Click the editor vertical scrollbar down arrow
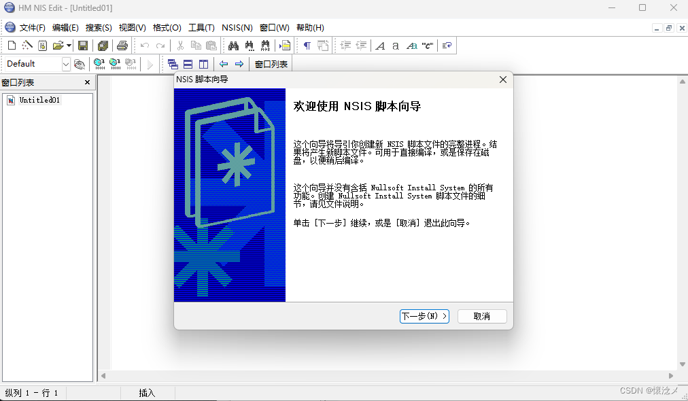688x401 pixels. click(683, 364)
